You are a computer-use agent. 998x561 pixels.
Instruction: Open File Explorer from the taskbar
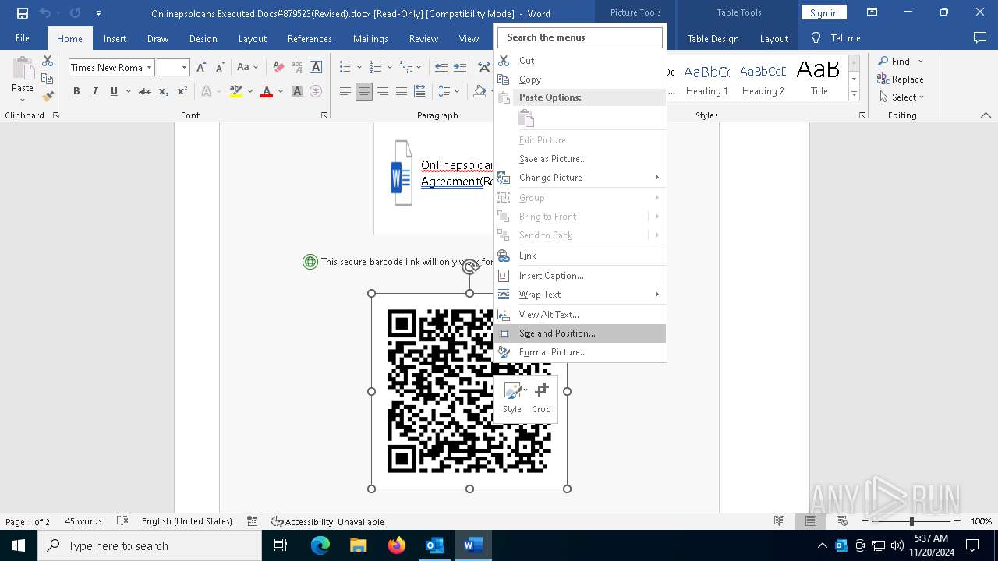(x=359, y=545)
